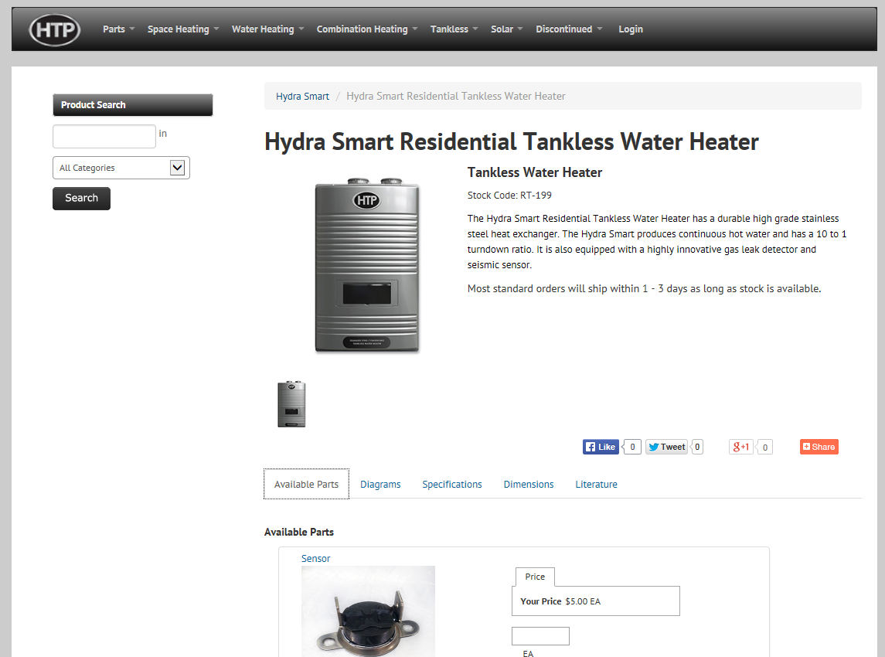Select the Available Parts tab

306,484
